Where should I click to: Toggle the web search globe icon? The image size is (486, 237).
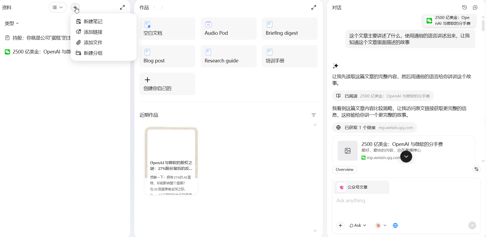click(x=395, y=225)
